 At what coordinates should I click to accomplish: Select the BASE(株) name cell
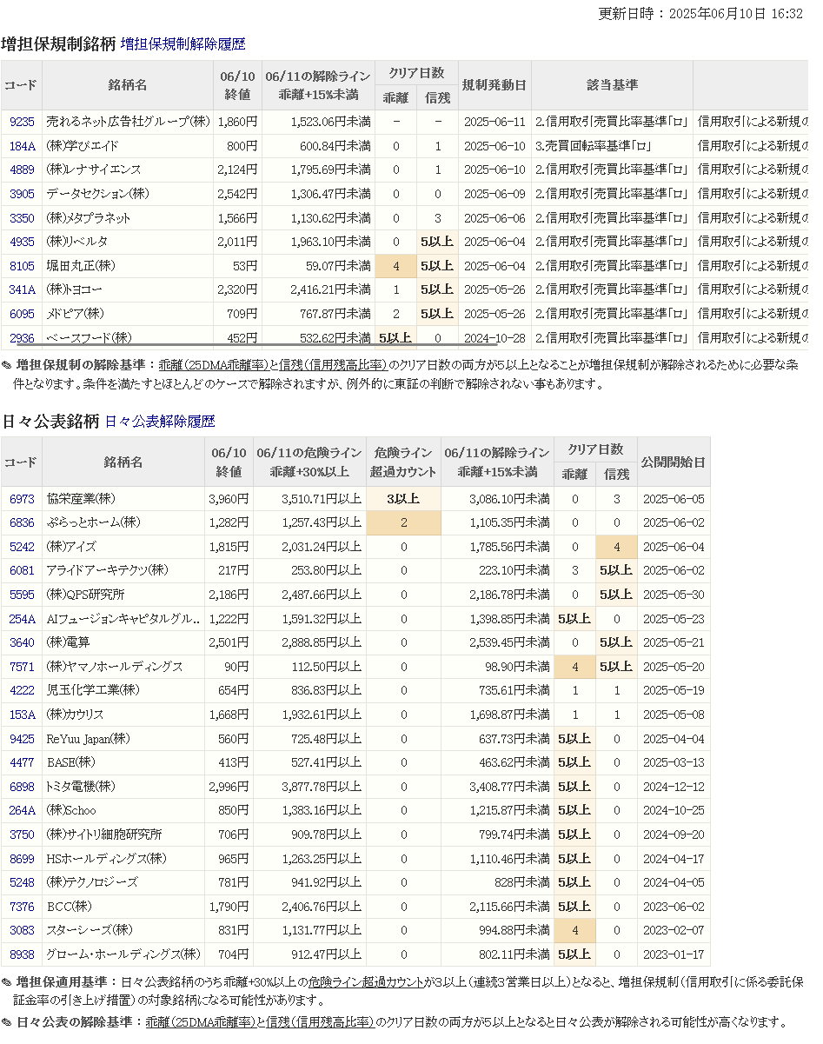123,762
